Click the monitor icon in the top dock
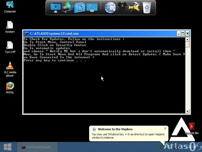The height and width of the screenshot is (152, 202). tap(56, 8)
